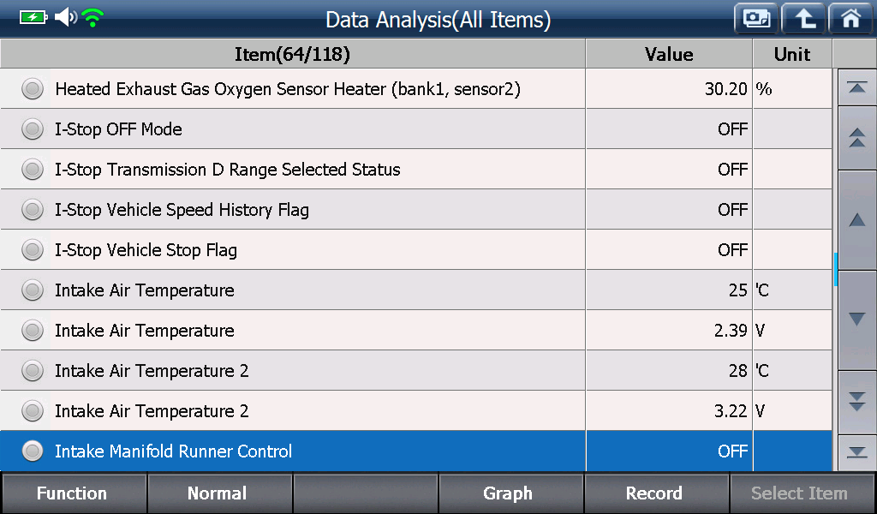Click the I-Stop Vehicle Stop Flag label
The width and height of the screenshot is (877, 514).
tap(146, 250)
